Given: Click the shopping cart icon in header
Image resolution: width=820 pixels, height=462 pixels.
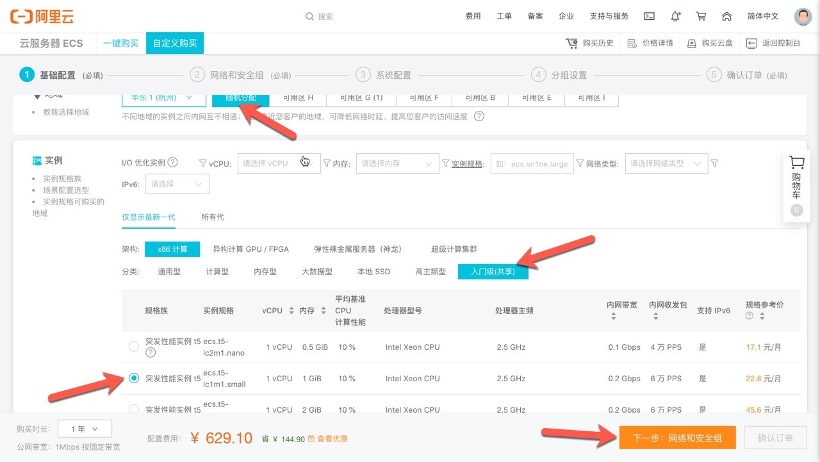Looking at the screenshot, I should point(701,17).
